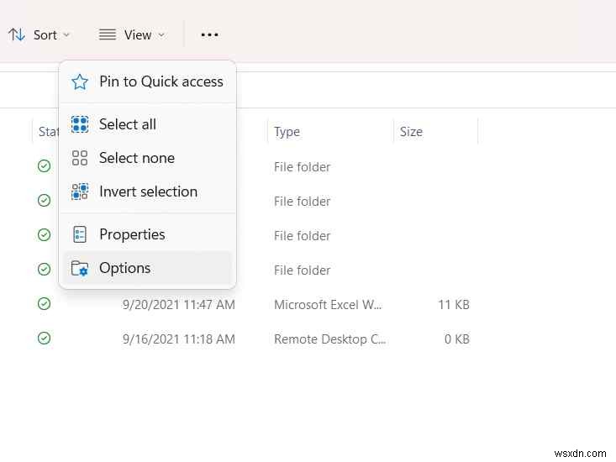Click the View list lines icon
The width and height of the screenshot is (616, 462).
pos(108,35)
